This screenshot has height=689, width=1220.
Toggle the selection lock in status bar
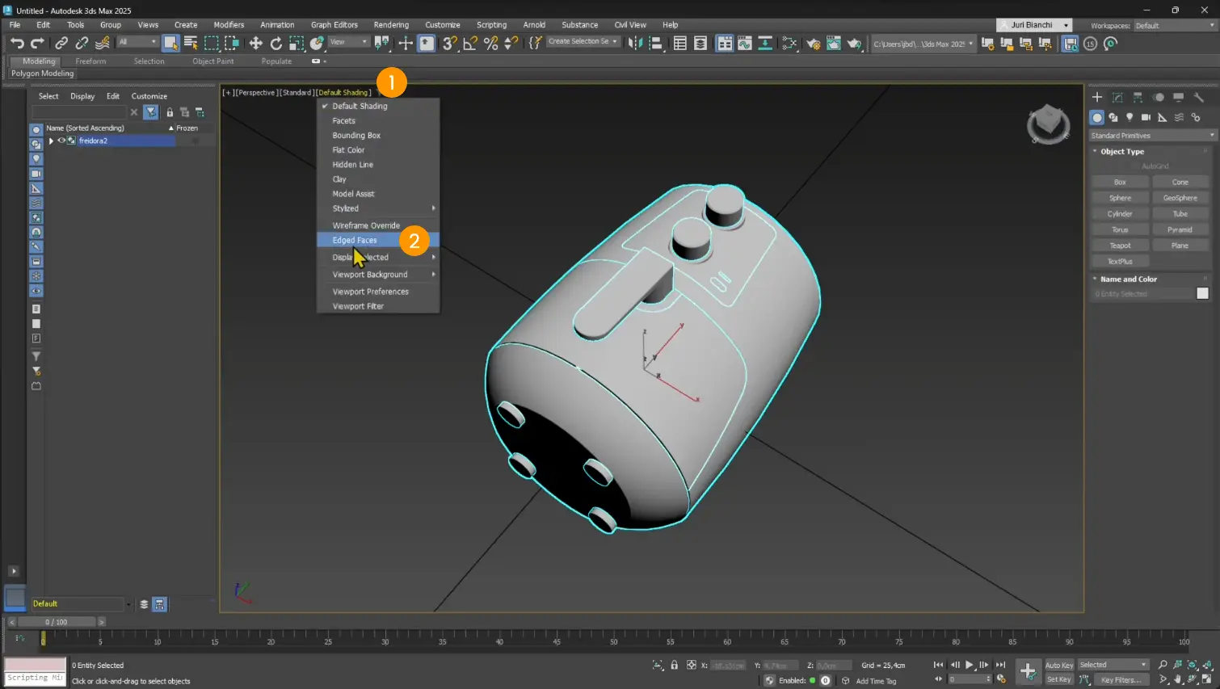(674, 665)
